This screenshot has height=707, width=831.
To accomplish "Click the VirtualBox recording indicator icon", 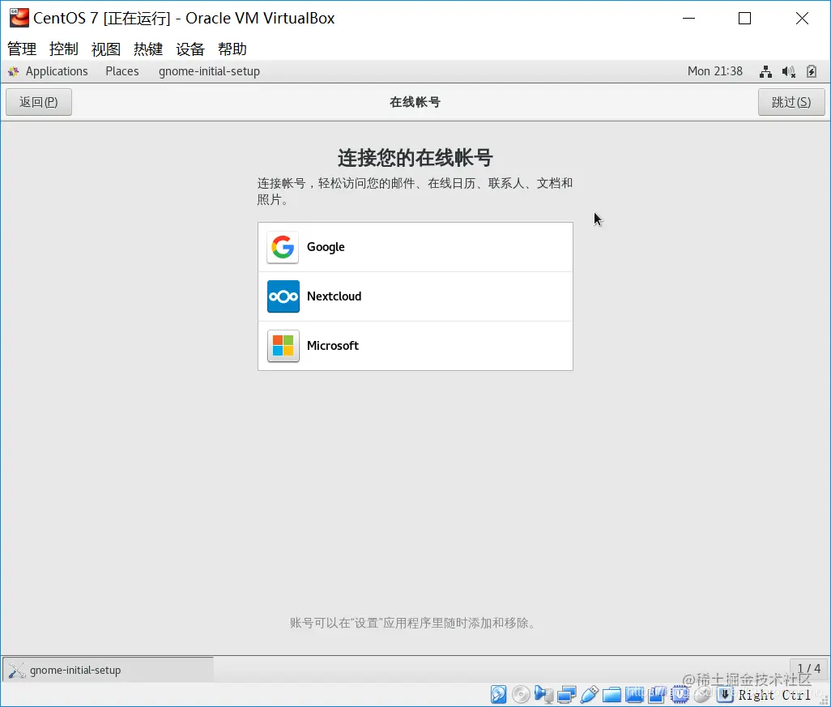I will (x=657, y=694).
